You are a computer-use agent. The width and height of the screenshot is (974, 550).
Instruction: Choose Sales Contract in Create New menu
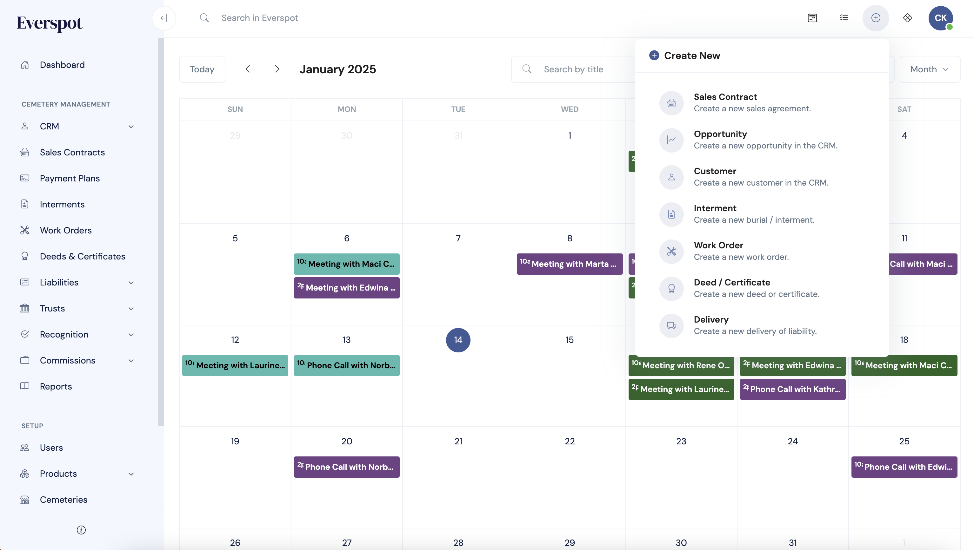click(x=762, y=103)
